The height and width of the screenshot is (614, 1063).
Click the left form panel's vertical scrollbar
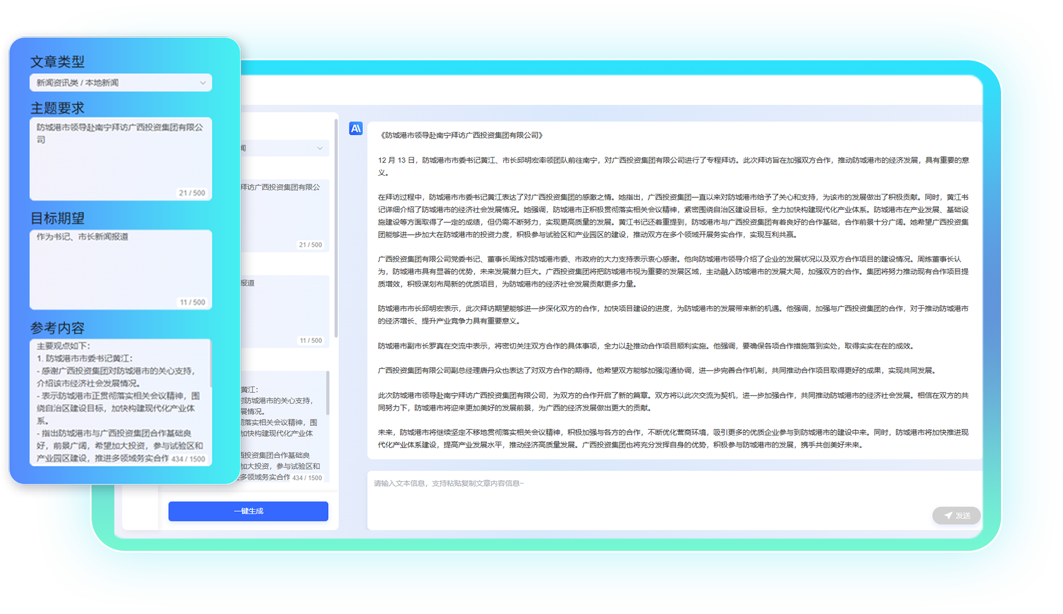(x=336, y=227)
